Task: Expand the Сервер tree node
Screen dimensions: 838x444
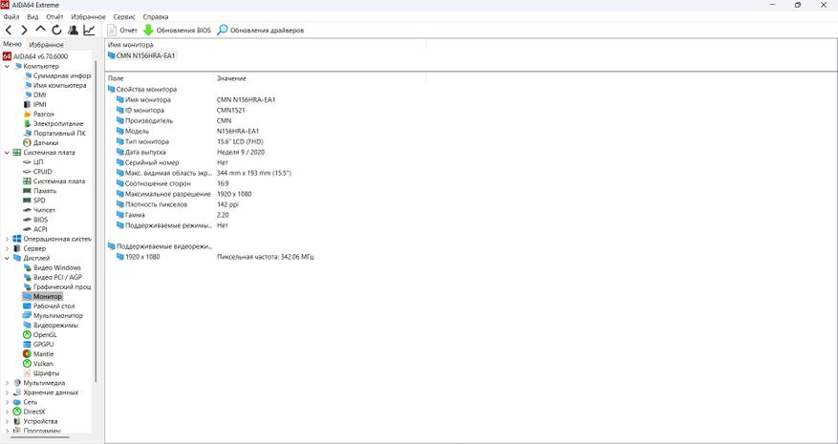Action: click(x=7, y=249)
